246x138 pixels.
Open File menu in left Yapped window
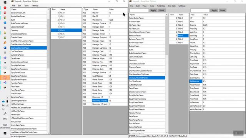pos(13,6)
